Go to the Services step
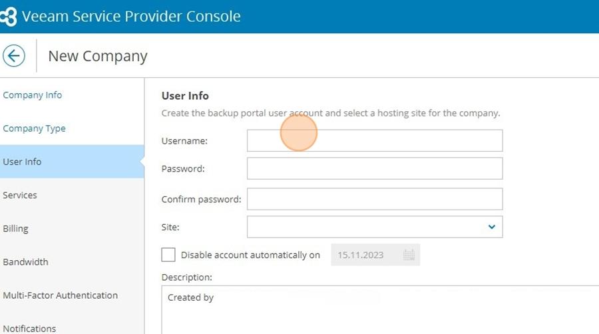The width and height of the screenshot is (599, 334). coord(20,195)
